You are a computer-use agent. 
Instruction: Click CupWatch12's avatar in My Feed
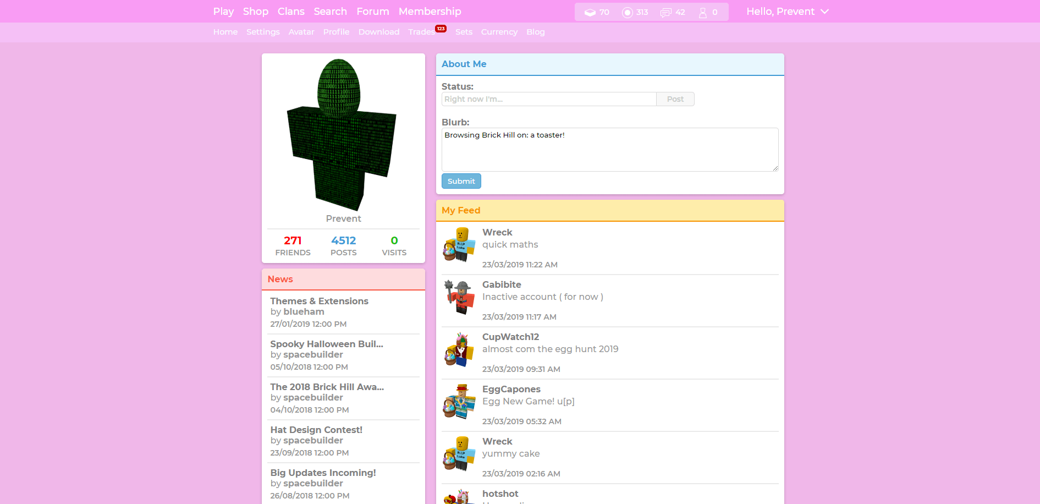pyautogui.click(x=459, y=351)
